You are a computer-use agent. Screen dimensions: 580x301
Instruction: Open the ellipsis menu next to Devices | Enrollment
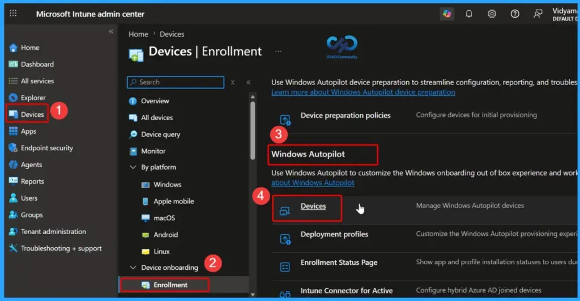[x=278, y=51]
